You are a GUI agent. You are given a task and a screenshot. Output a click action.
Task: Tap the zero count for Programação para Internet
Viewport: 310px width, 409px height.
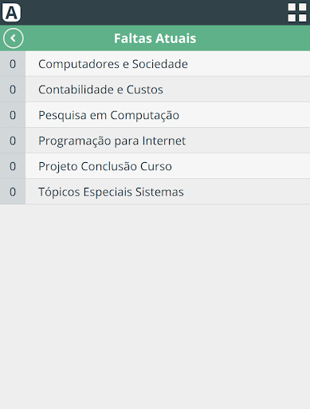coord(13,141)
